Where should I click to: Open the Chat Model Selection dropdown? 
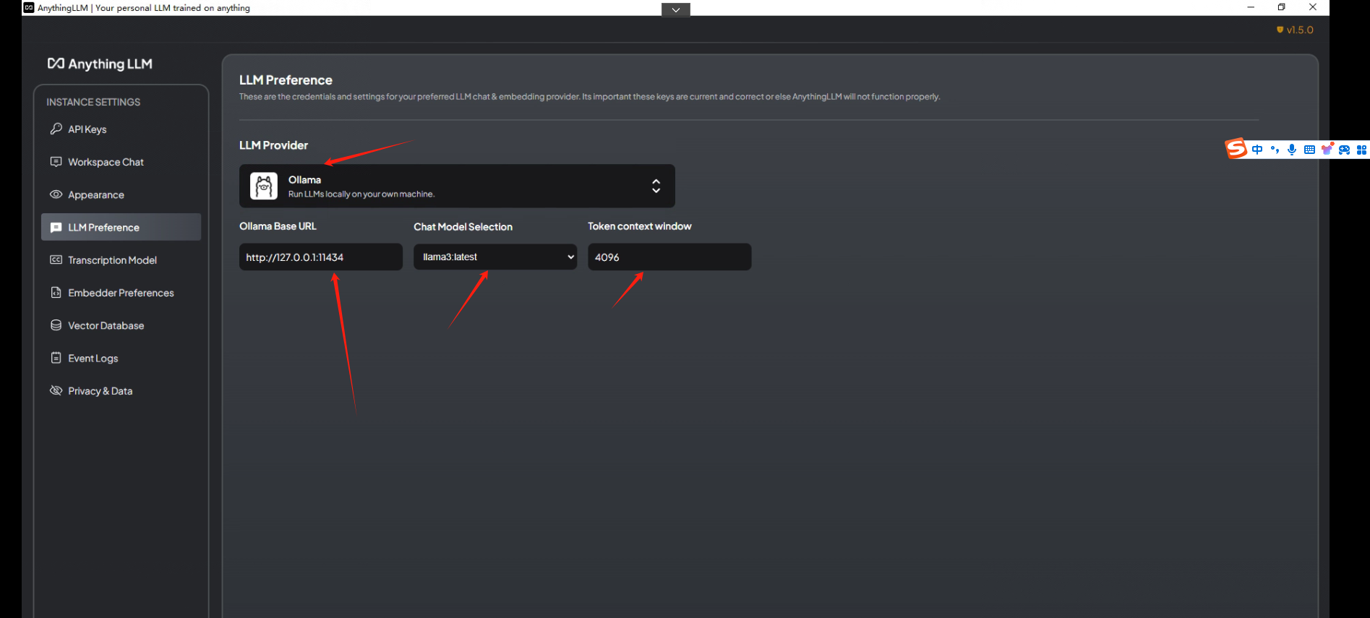495,257
